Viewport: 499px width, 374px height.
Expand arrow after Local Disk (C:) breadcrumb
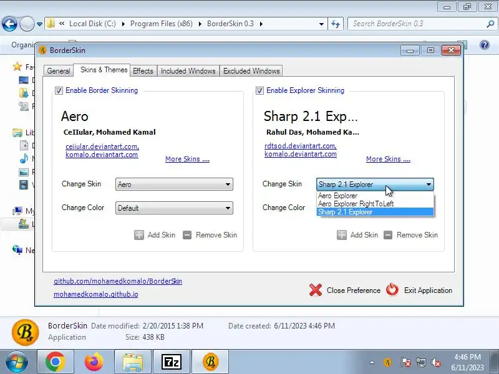(123, 24)
